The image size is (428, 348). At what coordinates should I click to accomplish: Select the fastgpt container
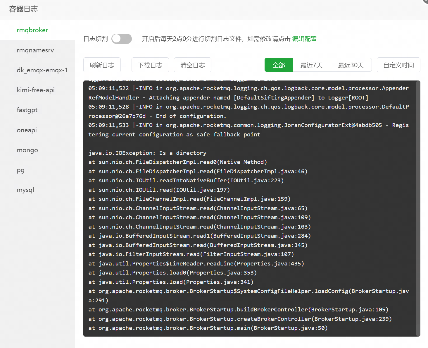[x=37, y=110]
